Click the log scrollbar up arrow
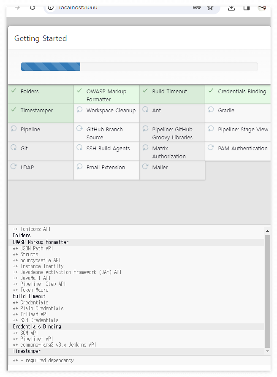 (267, 231)
